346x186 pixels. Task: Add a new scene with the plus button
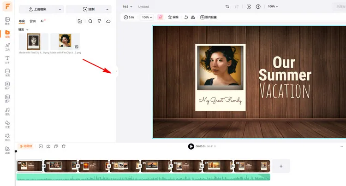tap(281, 166)
